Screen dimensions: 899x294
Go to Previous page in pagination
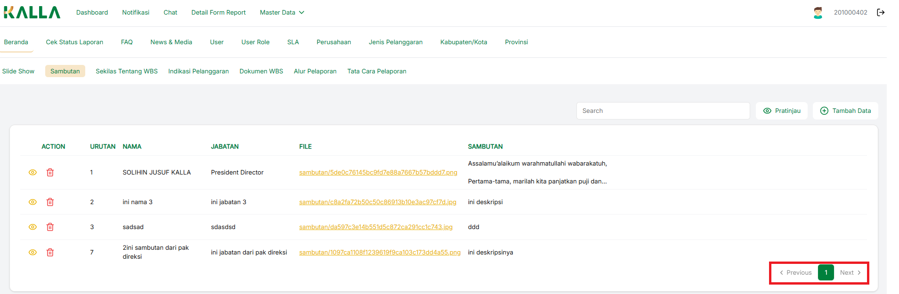tap(795, 273)
